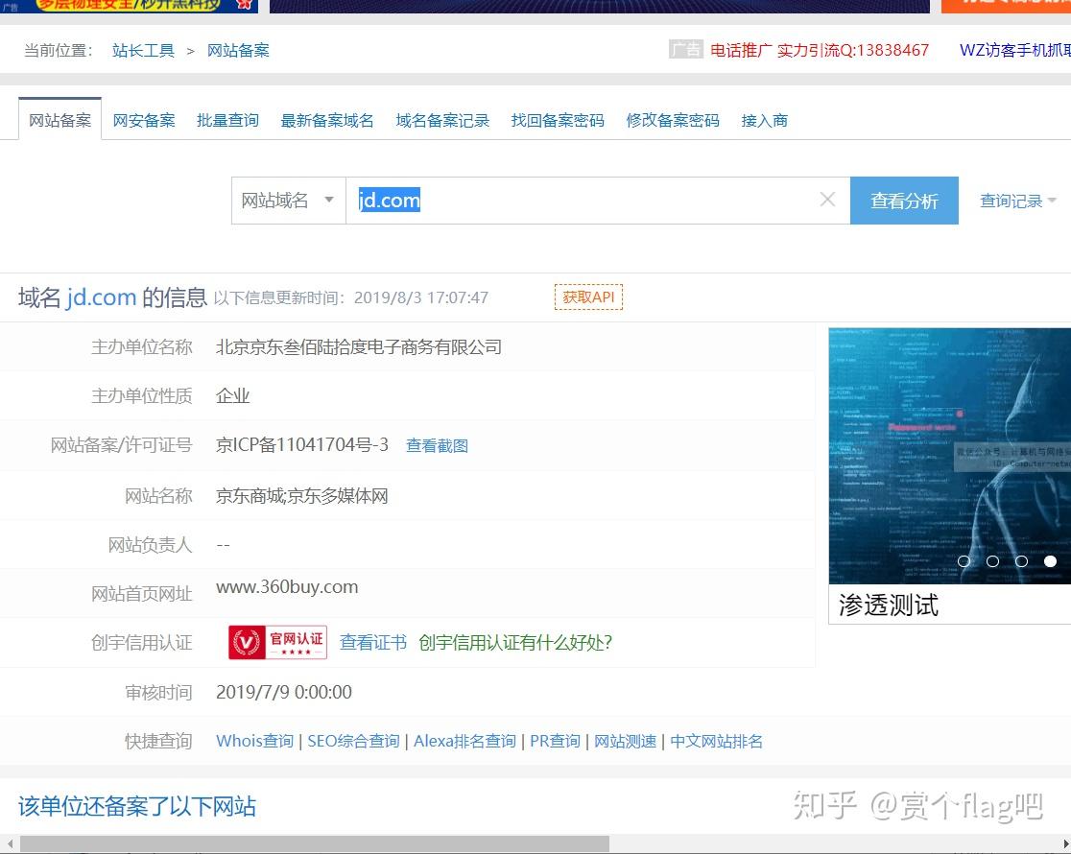Open the 修改备案密码 tab
Screen dimensions: 1071x854
pos(673,121)
